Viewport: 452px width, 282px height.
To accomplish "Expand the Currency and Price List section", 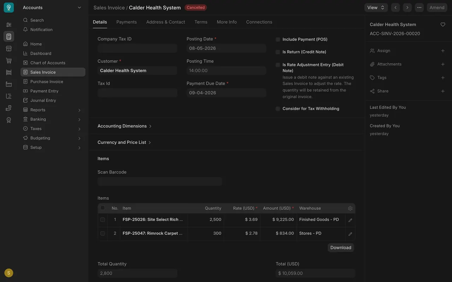I will pyautogui.click(x=124, y=142).
